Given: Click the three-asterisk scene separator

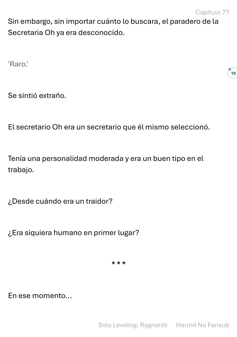Looking at the screenshot, I should pos(119,263).
